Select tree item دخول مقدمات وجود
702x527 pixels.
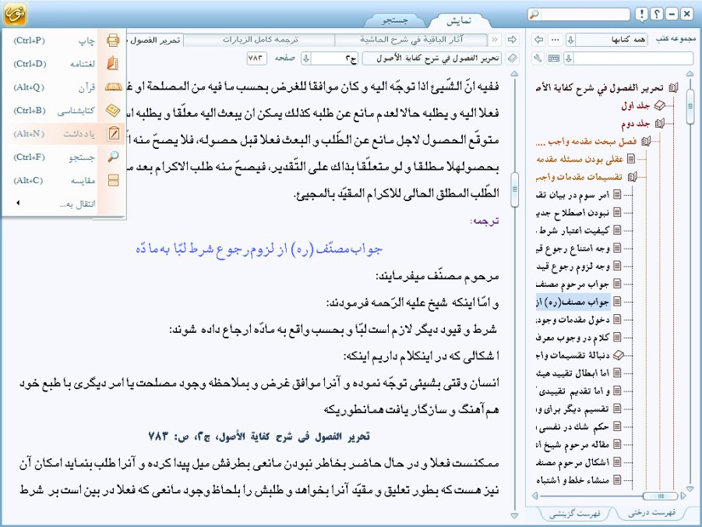coord(573,320)
